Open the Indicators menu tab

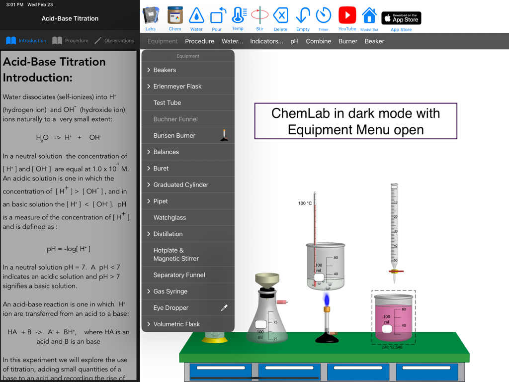coord(267,41)
